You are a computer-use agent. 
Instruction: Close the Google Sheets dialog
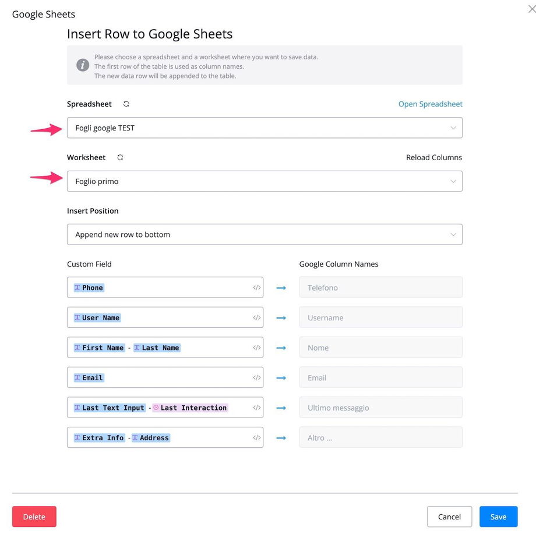531,9
